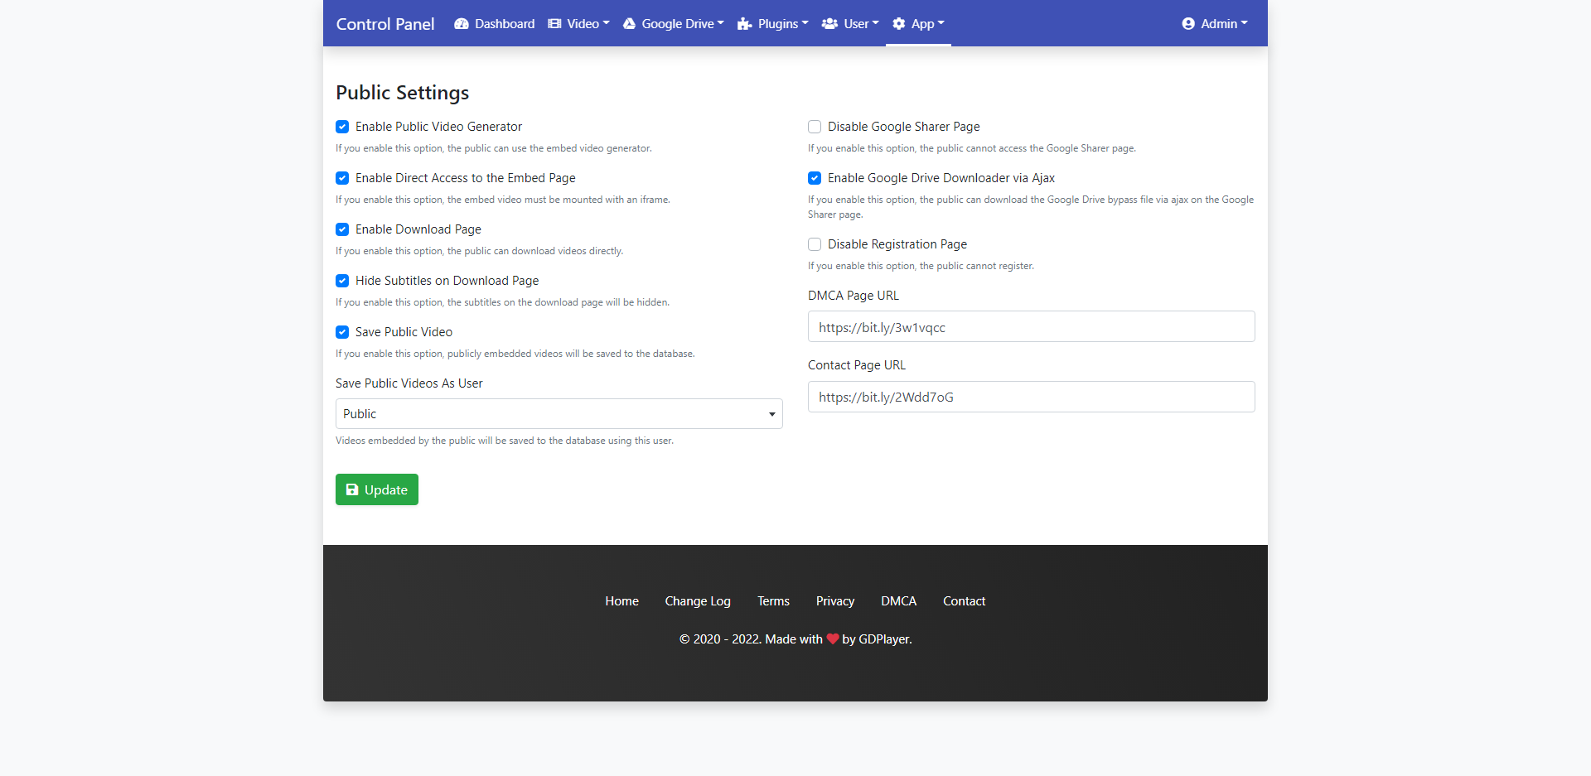
Task: Focus the DMCA Page URL field
Action: [1032, 327]
